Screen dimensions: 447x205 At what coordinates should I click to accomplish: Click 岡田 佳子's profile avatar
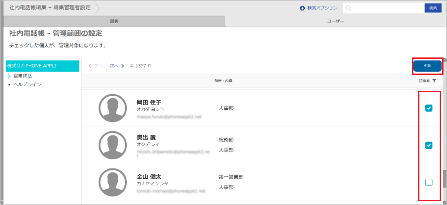(x=113, y=108)
